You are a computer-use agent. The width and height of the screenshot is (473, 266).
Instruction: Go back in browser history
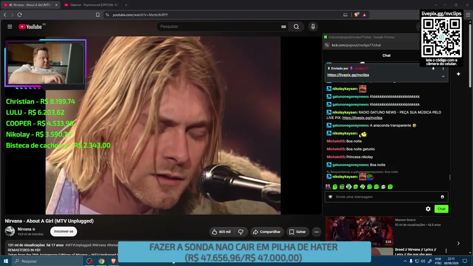pos(5,15)
